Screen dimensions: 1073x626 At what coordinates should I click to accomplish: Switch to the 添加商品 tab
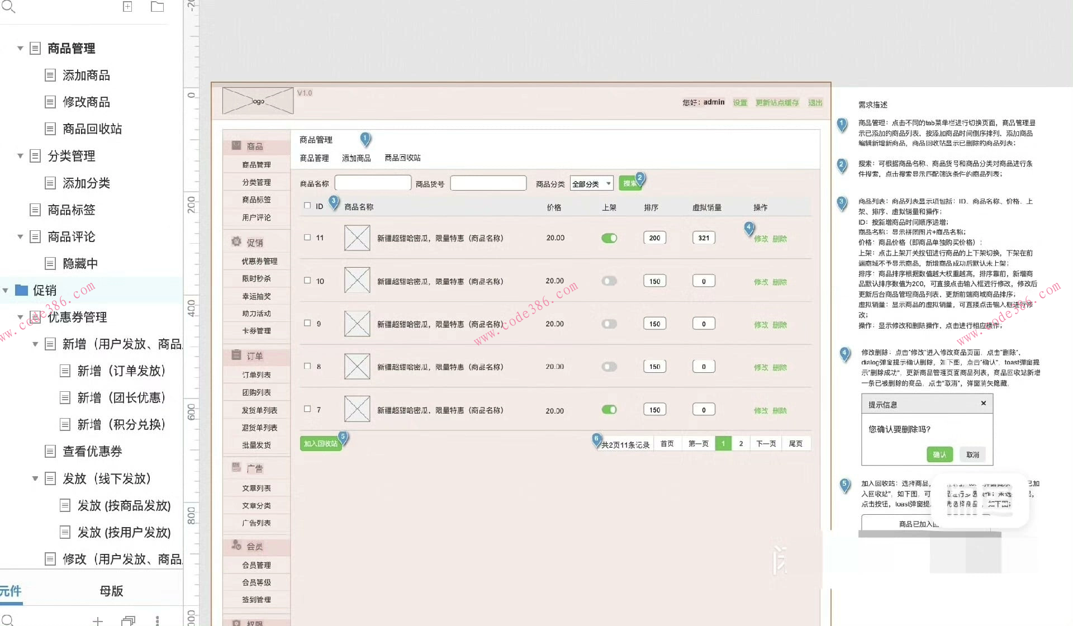tap(356, 158)
